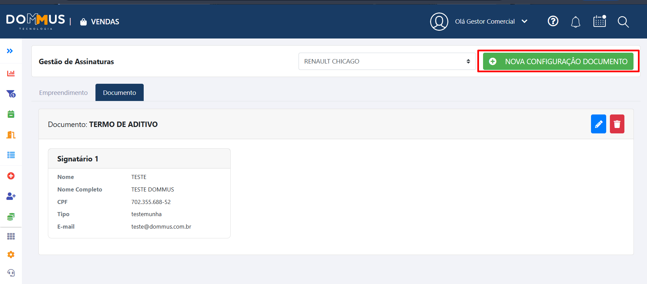Open the blue sales funnel icon
The image size is (647, 284).
11,94
